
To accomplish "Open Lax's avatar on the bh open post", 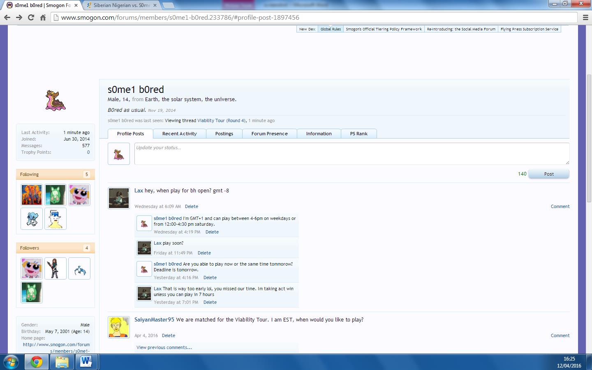I will 119,198.
